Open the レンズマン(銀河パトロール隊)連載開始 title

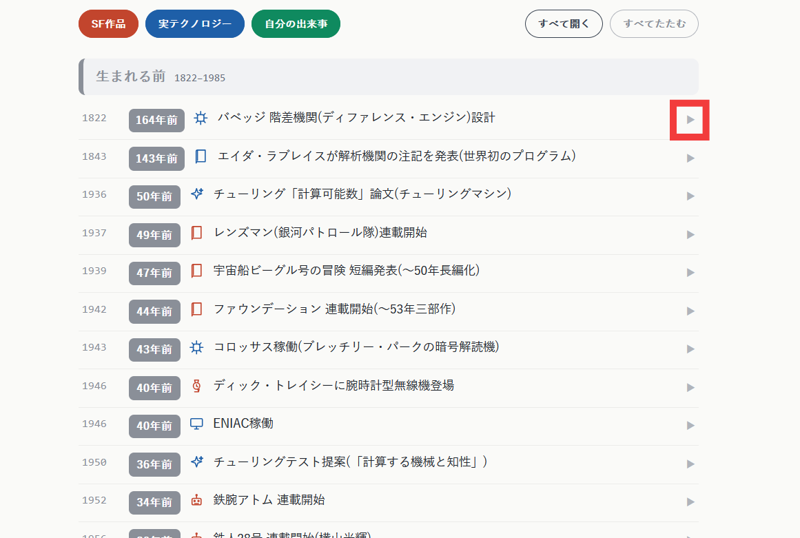[x=320, y=233]
